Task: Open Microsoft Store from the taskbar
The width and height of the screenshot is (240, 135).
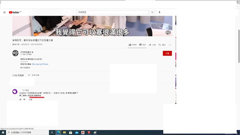Action: coord(71,132)
